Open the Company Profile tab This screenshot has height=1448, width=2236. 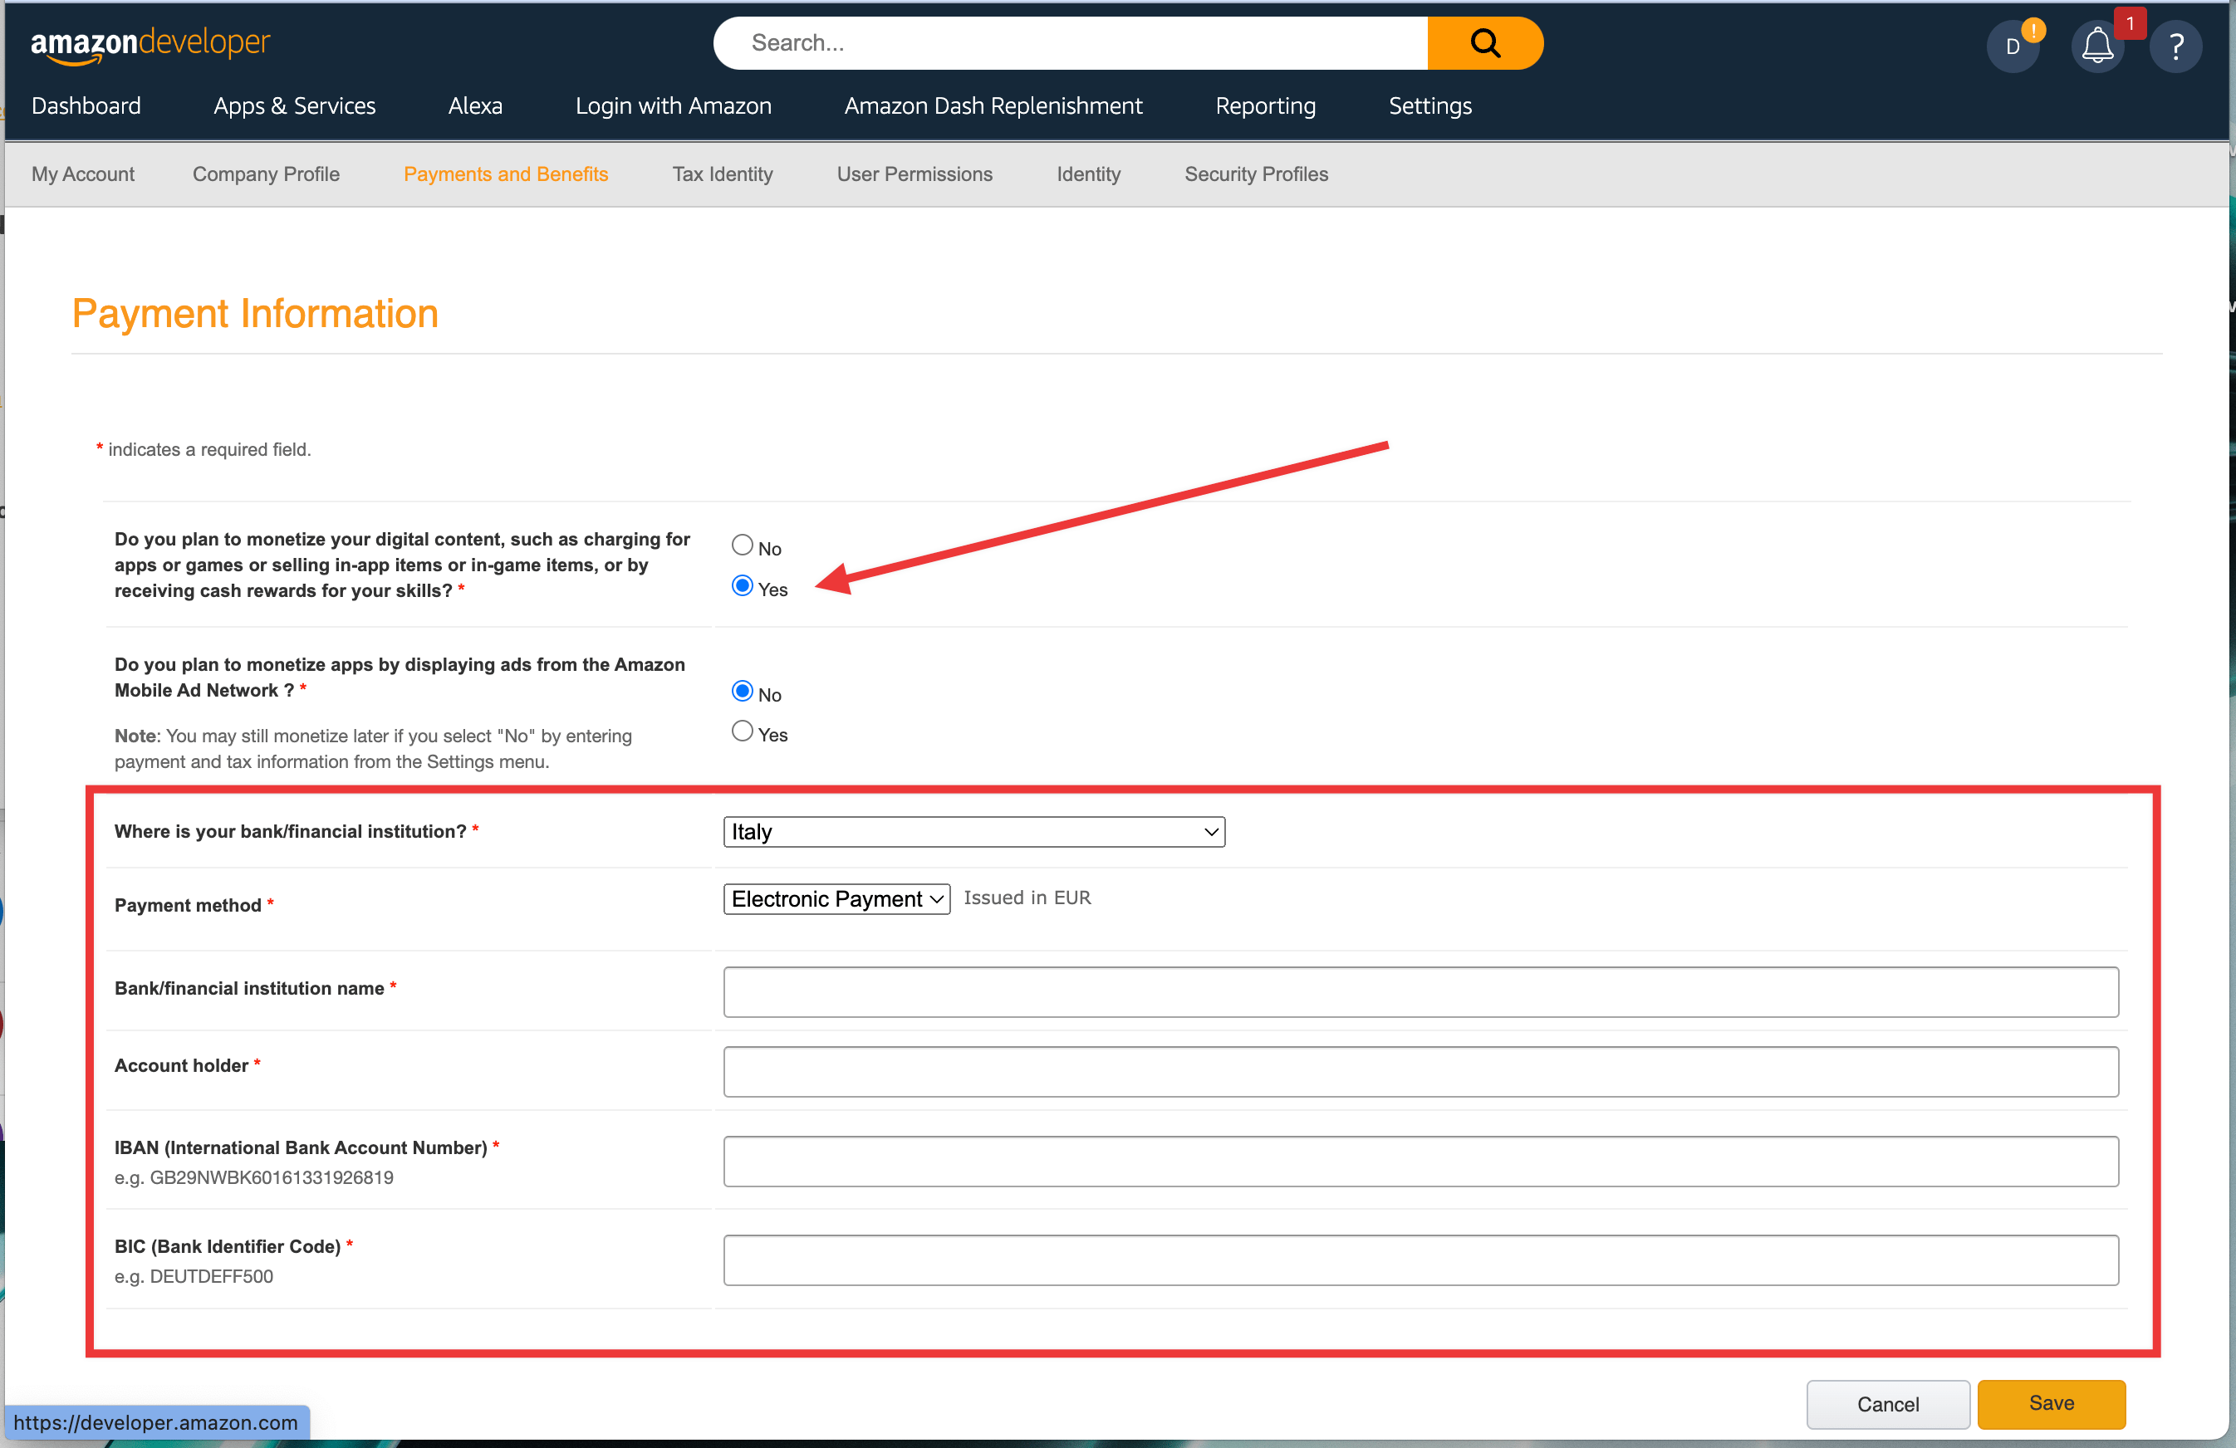coord(266,174)
